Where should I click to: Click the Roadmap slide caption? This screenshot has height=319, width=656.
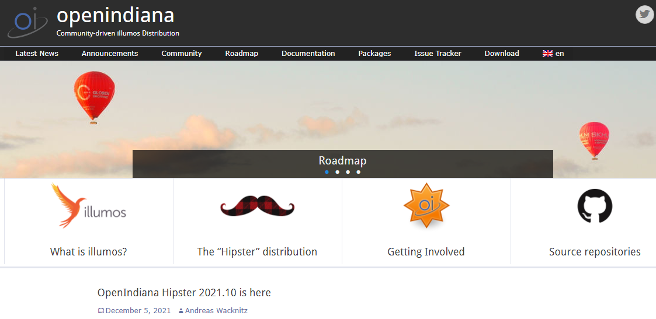point(343,160)
